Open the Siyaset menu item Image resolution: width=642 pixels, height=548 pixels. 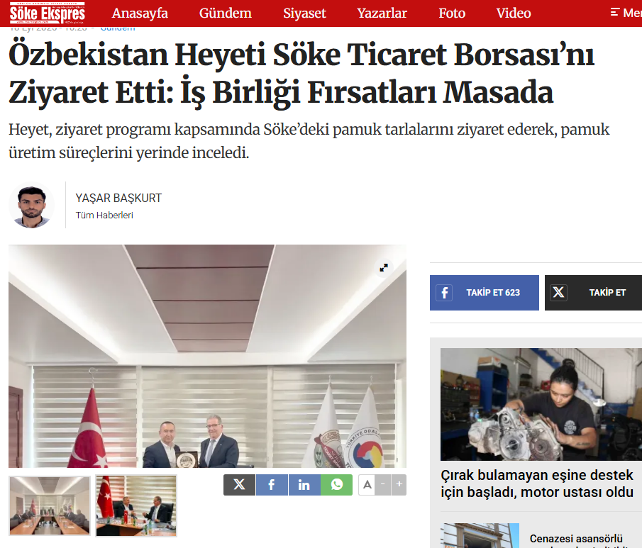304,13
